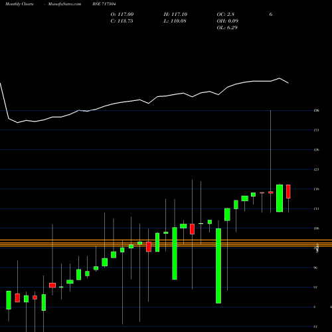332x332 pixels.
Task: Click the 'OH: 0.09' reading
Action: click(x=227, y=21)
